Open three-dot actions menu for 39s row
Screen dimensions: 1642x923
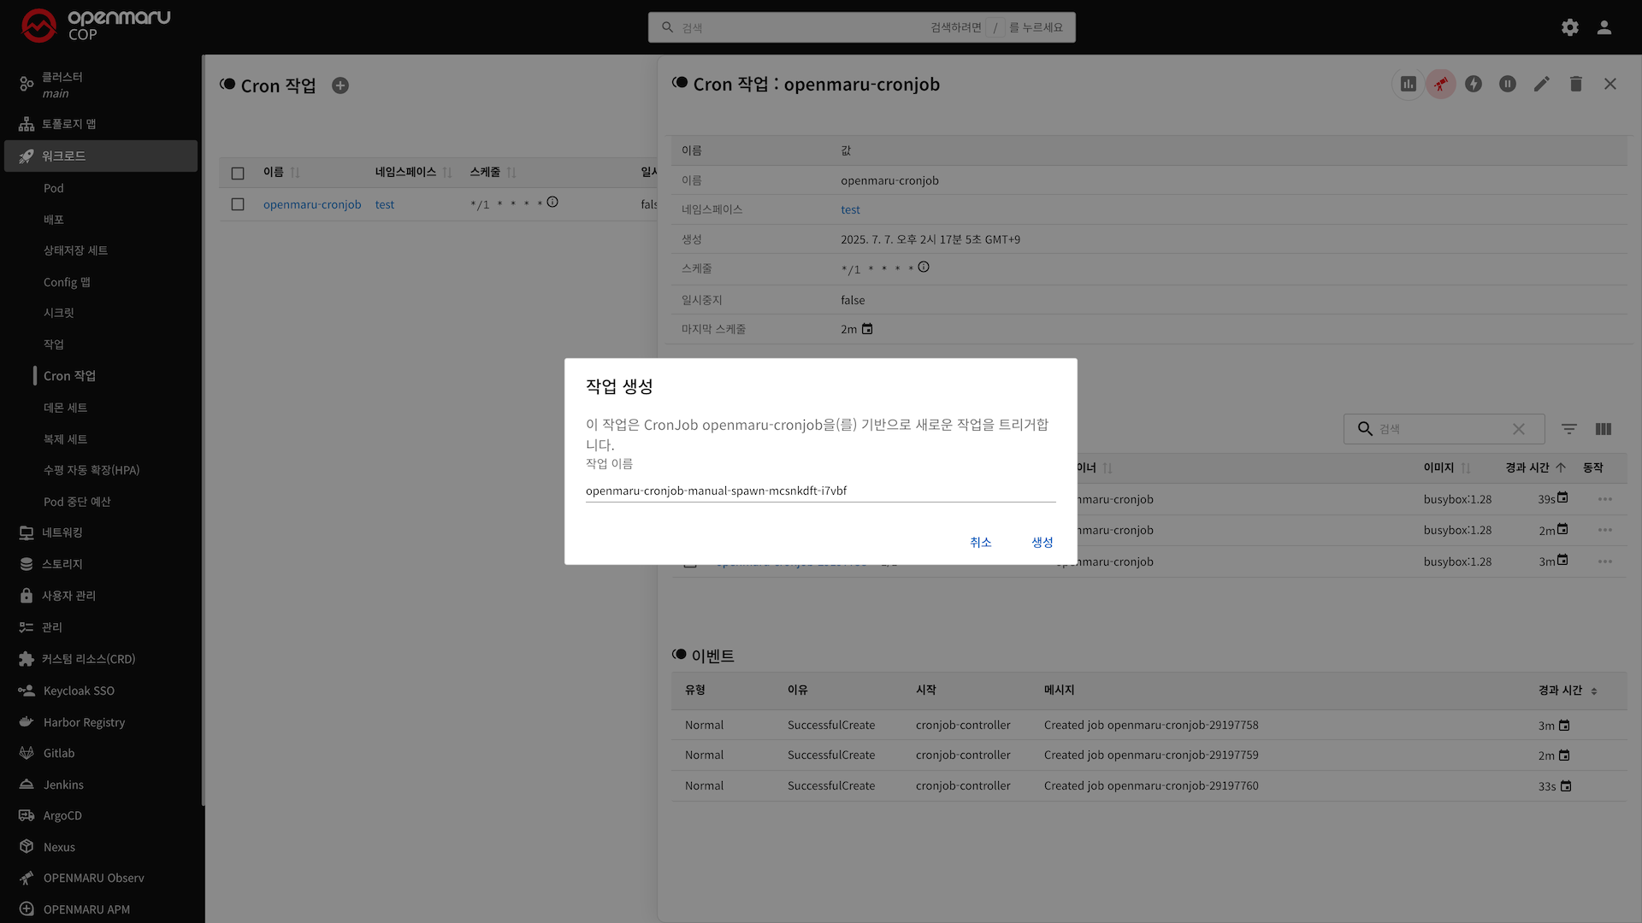click(1604, 499)
